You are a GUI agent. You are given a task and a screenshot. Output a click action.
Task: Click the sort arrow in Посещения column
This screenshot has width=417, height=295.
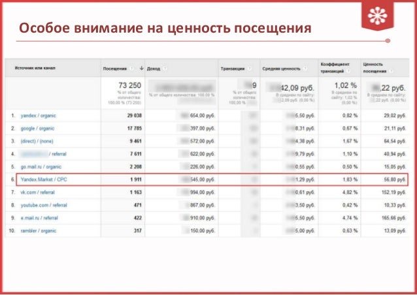click(x=141, y=69)
